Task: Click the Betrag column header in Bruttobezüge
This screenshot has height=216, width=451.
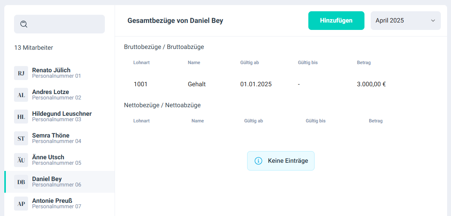Action: coord(364,63)
